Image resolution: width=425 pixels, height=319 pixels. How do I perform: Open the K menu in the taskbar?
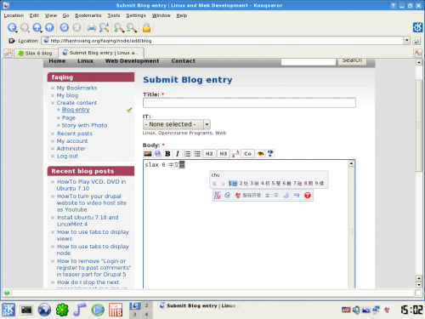[8, 310]
